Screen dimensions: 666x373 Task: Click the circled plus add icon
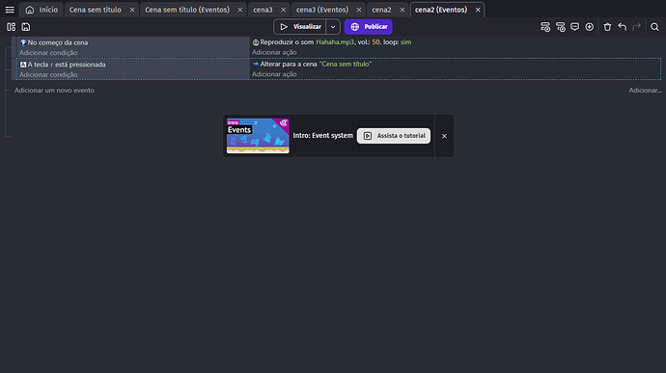point(589,27)
